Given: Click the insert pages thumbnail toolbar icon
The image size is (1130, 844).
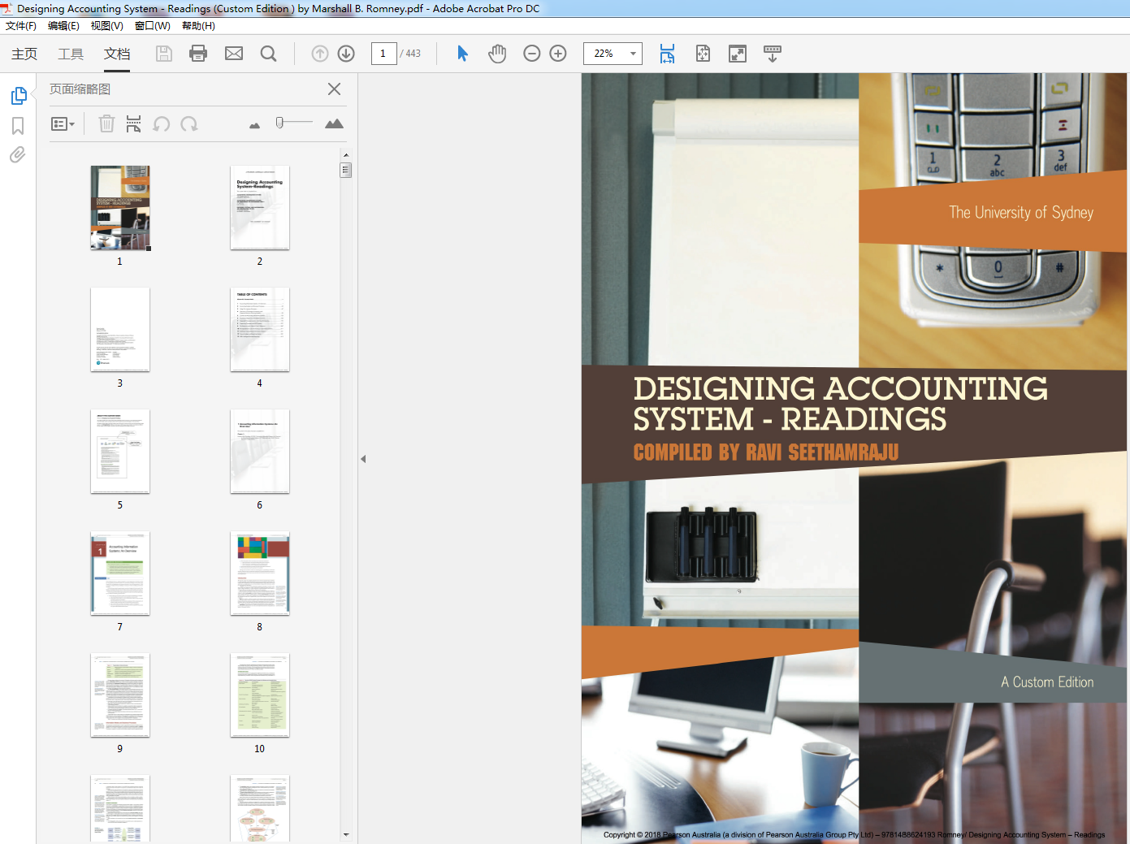Looking at the screenshot, I should pos(133,123).
